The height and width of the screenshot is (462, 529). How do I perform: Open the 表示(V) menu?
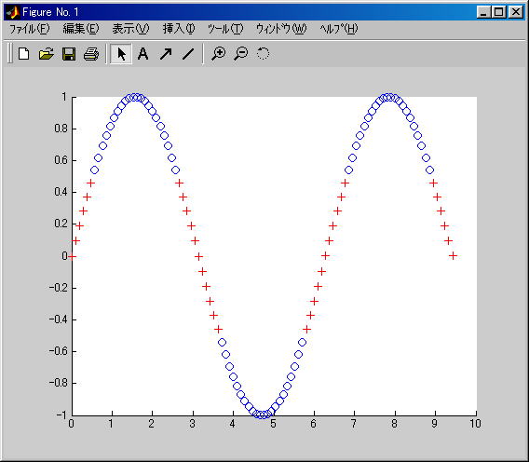click(130, 29)
